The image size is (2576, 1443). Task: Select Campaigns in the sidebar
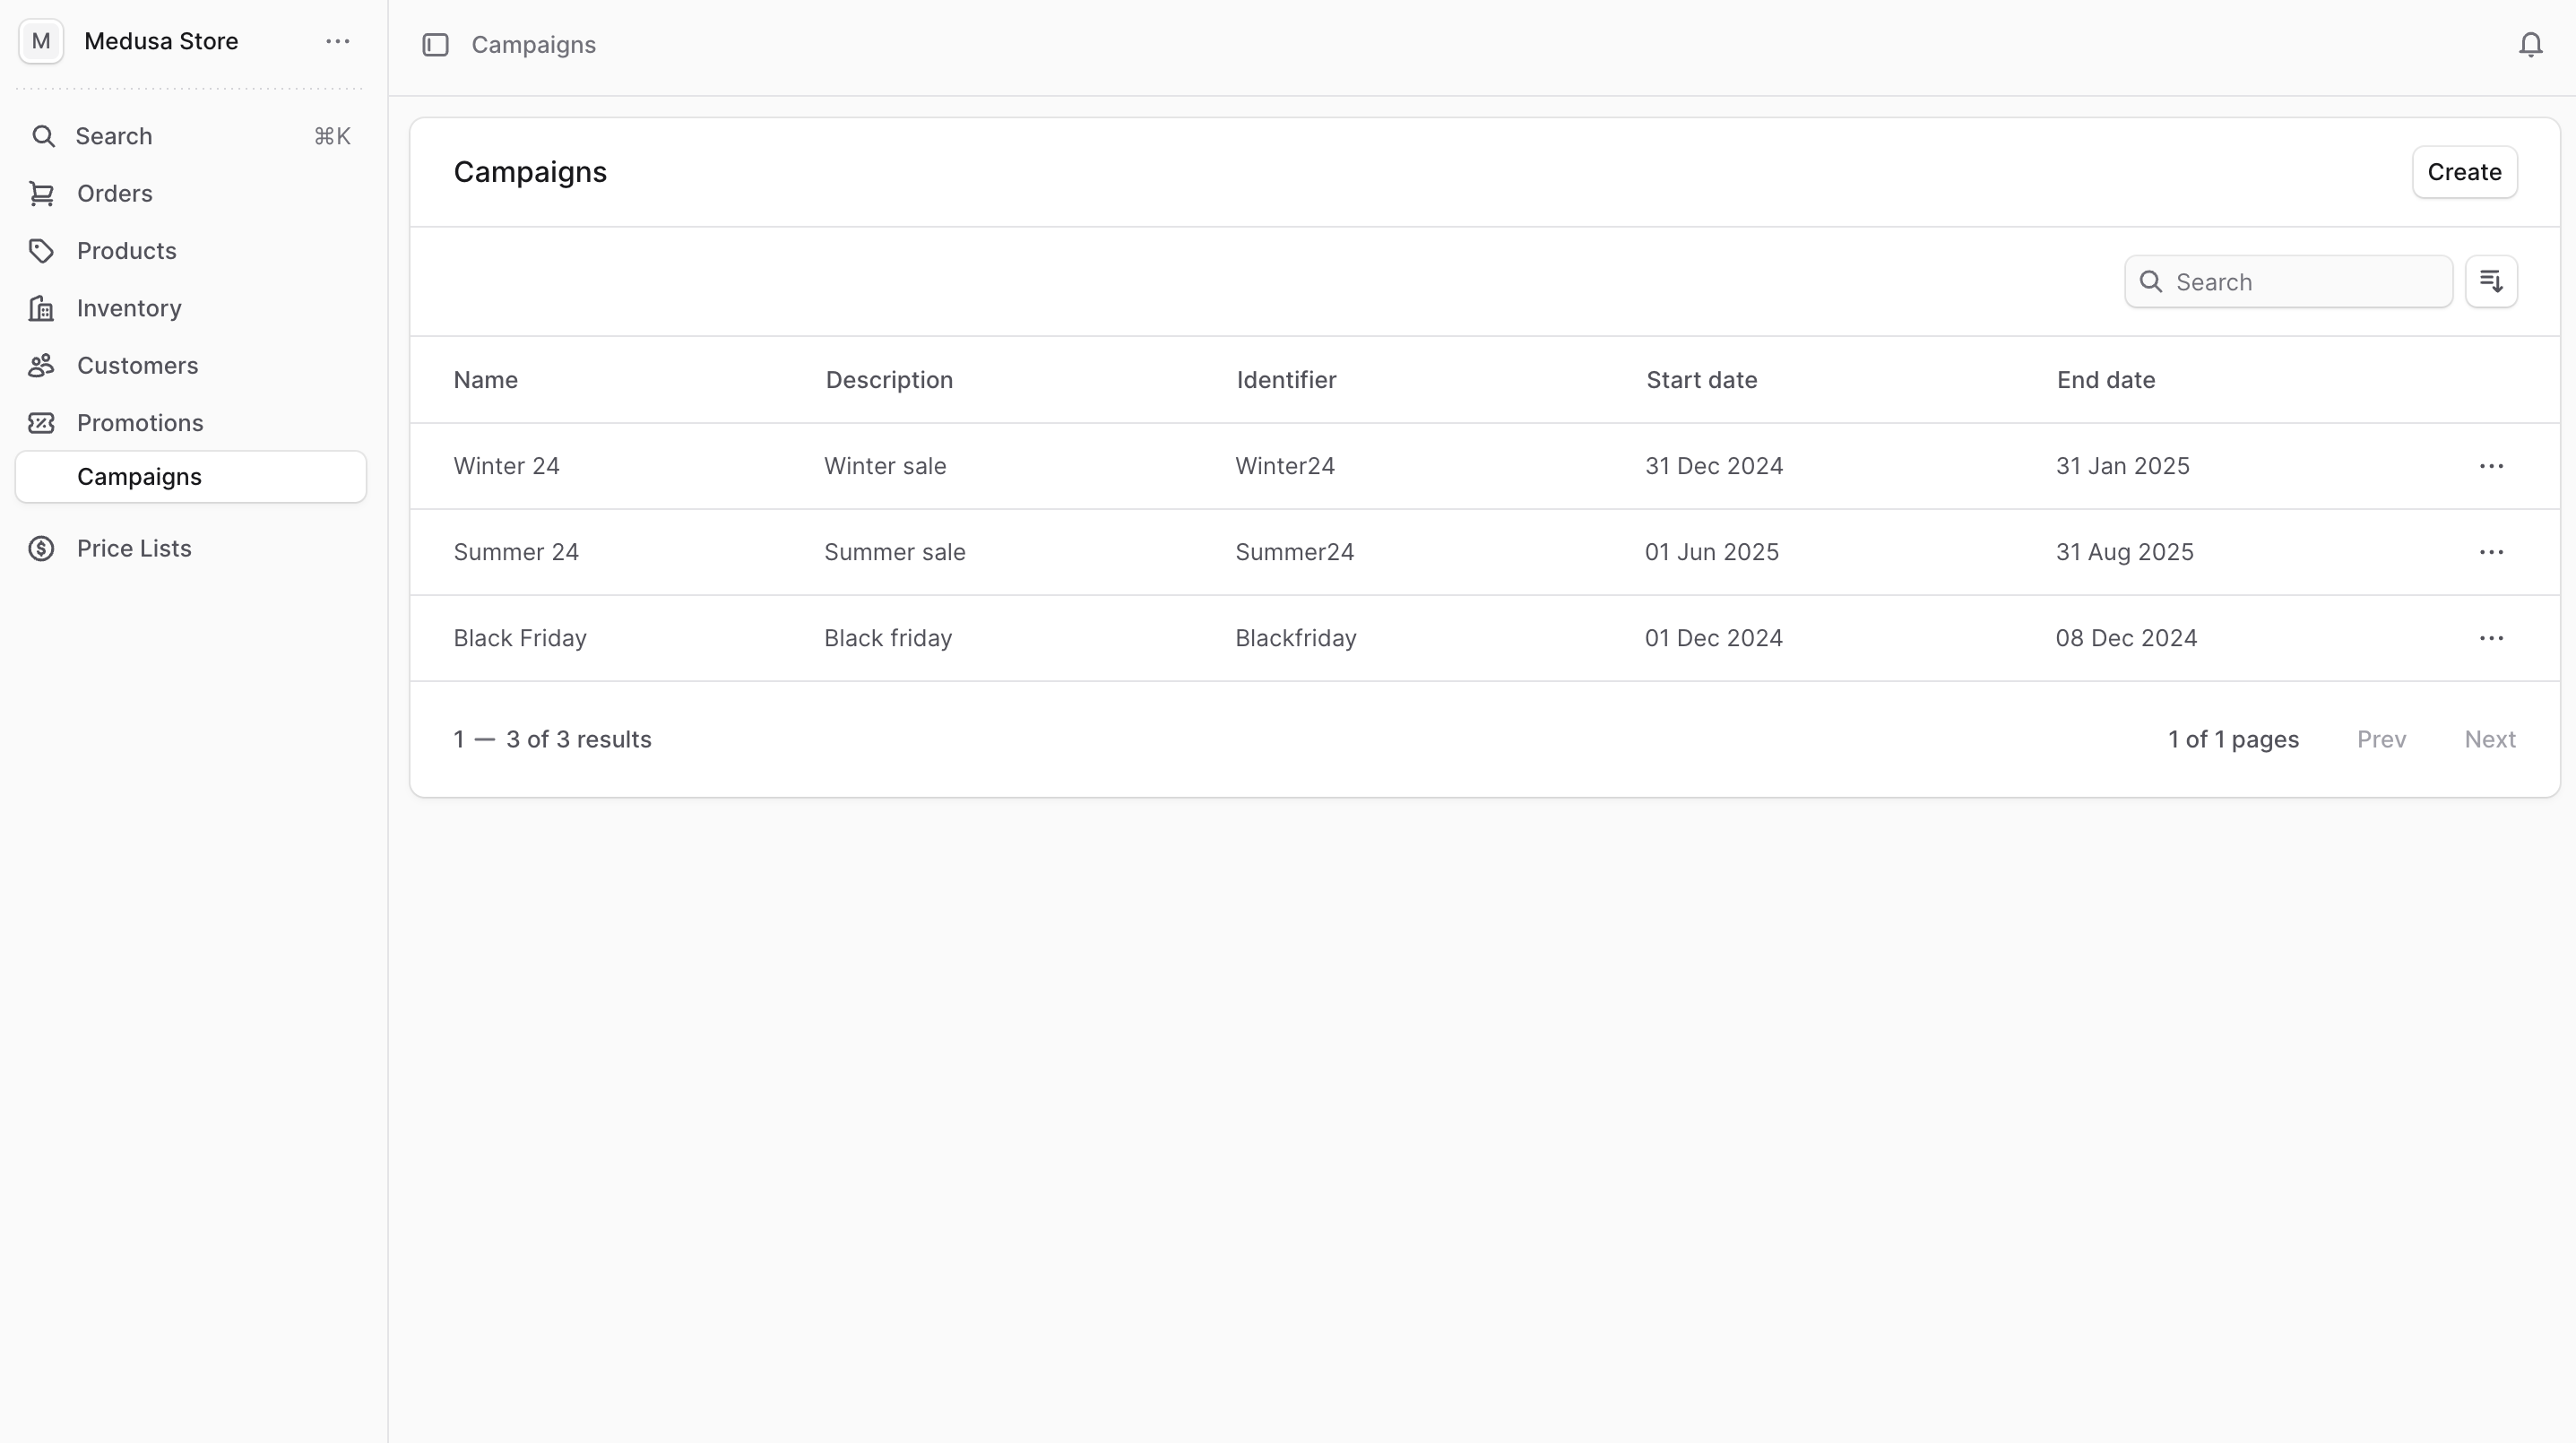(140, 477)
